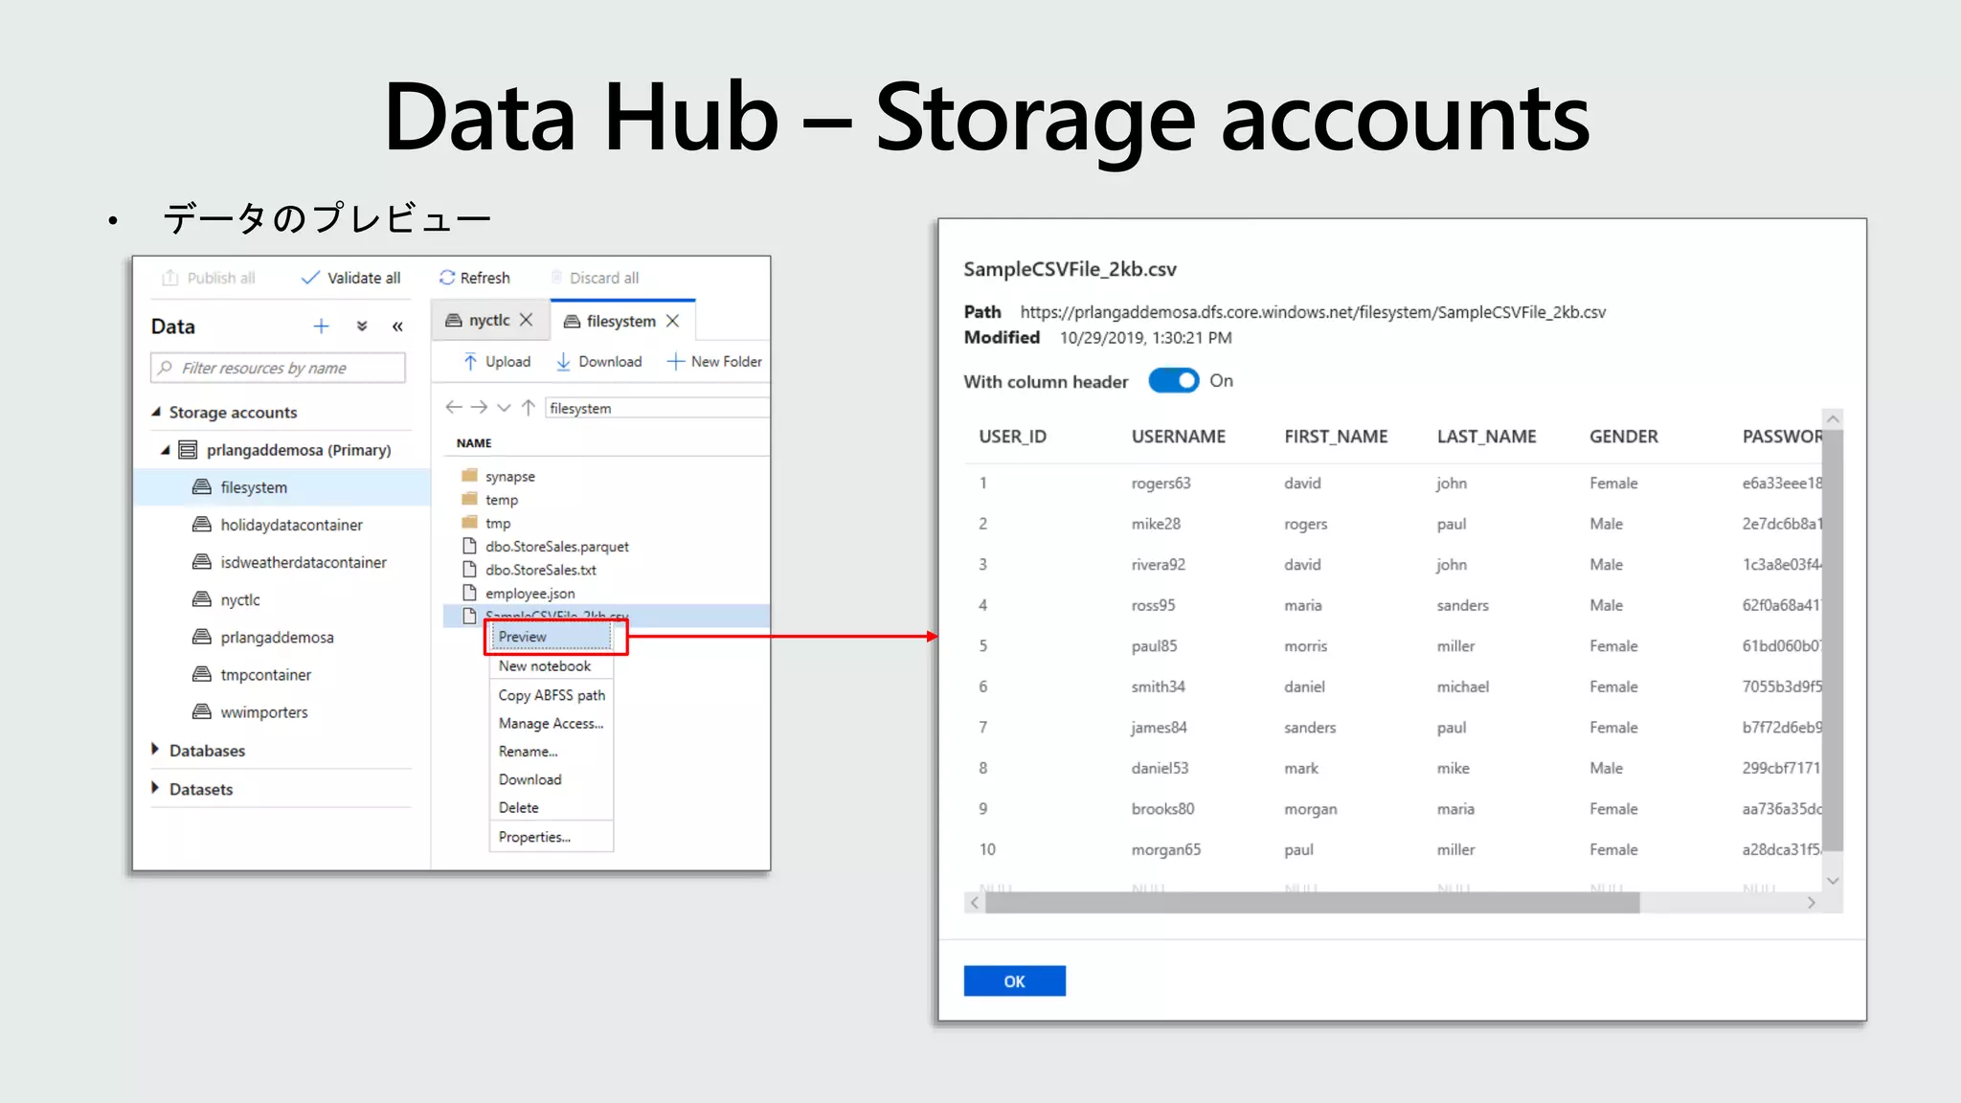Click the plus icon beside Data
The height and width of the screenshot is (1103, 1961).
321,326
